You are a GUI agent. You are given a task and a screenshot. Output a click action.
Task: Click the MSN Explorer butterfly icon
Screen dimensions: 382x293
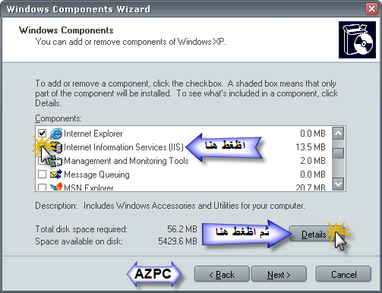click(x=56, y=187)
